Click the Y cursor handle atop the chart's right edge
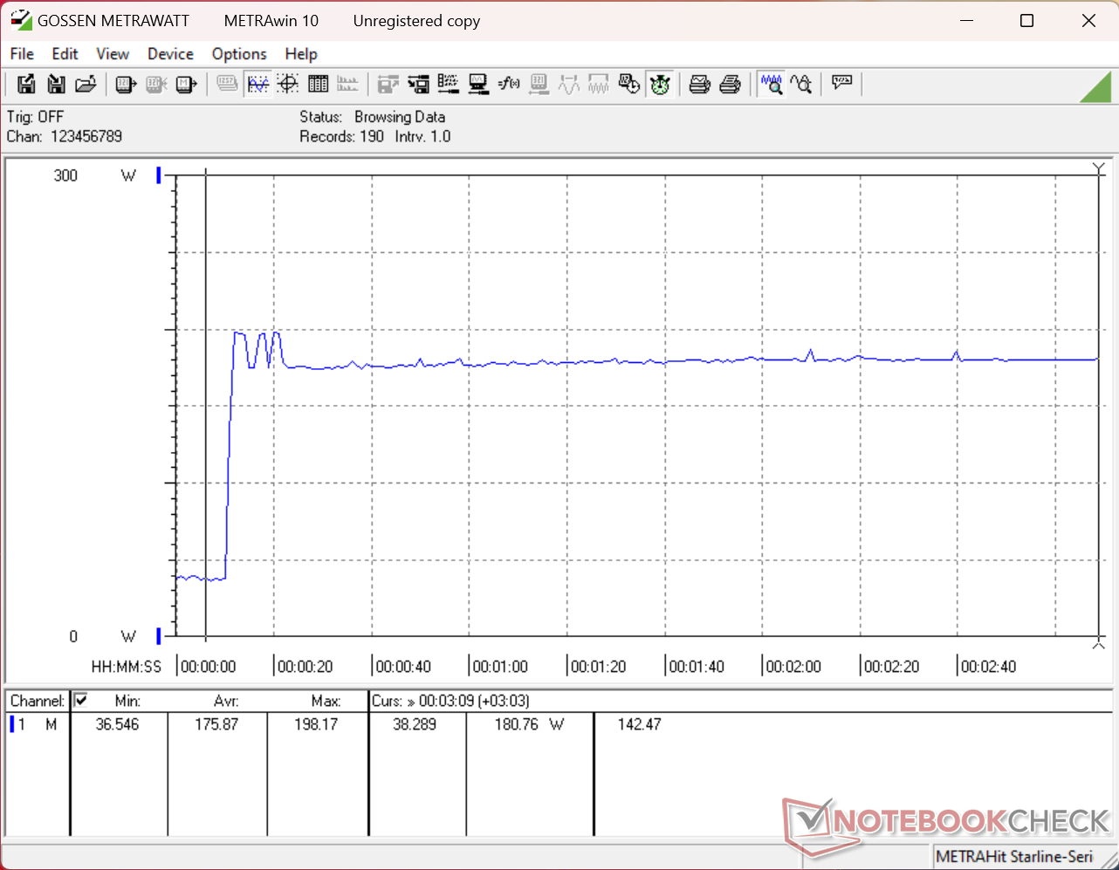 tap(1099, 168)
